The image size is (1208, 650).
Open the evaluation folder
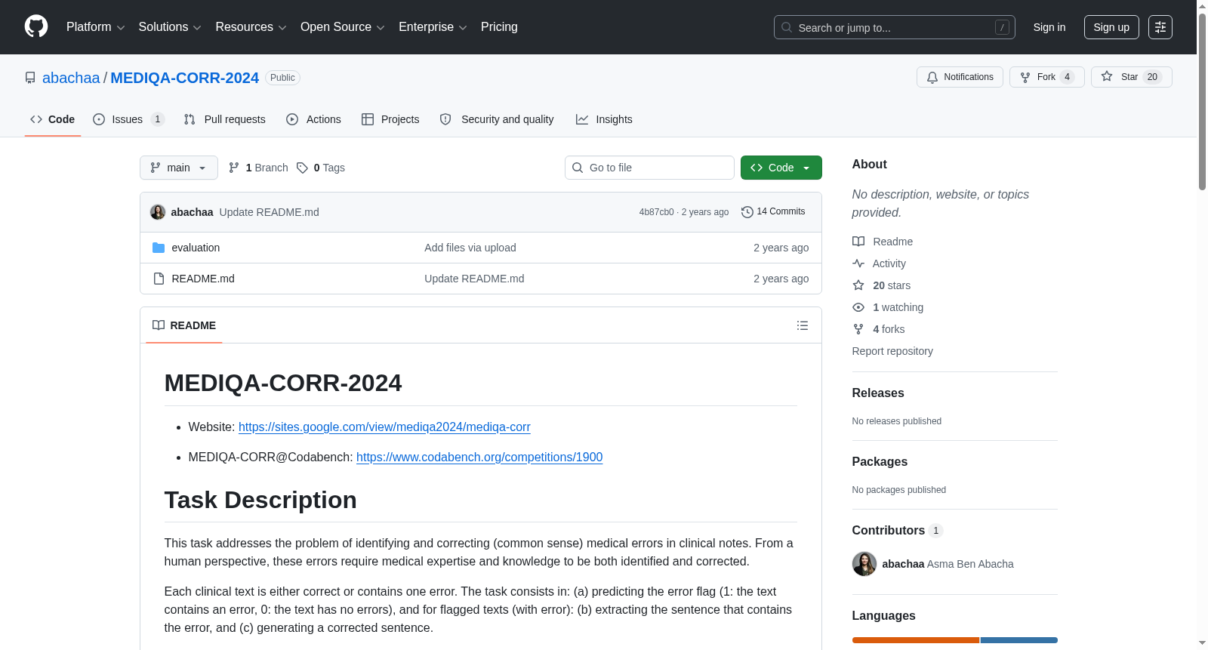pos(196,248)
